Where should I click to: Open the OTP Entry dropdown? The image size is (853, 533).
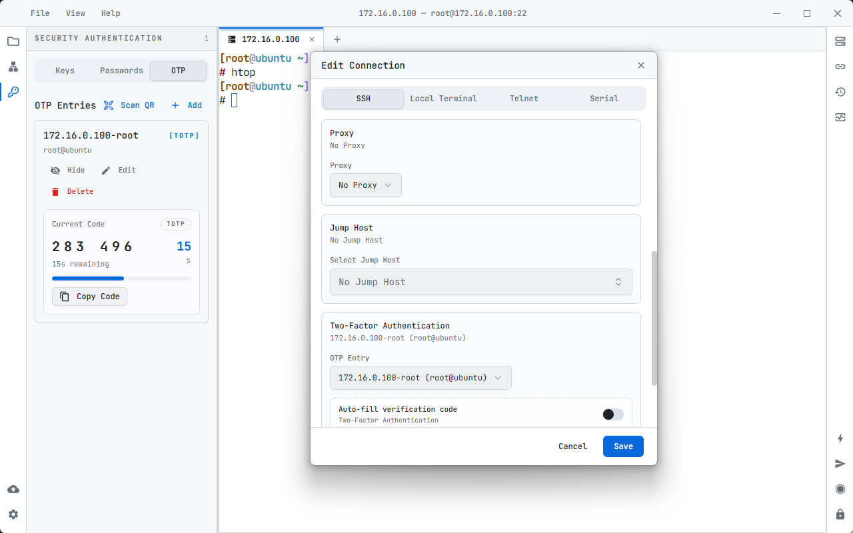coord(421,378)
